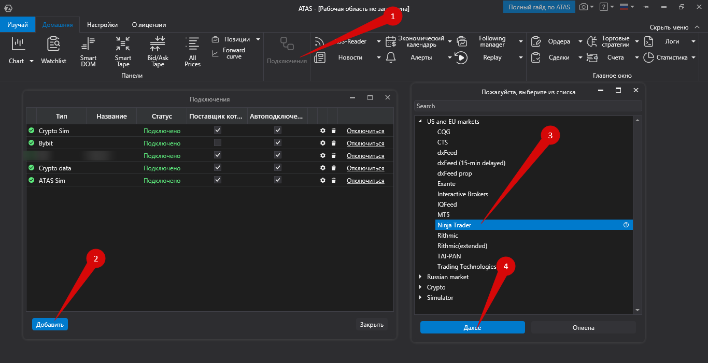Toggle quote provider checkbox for Crypto Sim
Viewport: 708px width, 363px height.
218,130
